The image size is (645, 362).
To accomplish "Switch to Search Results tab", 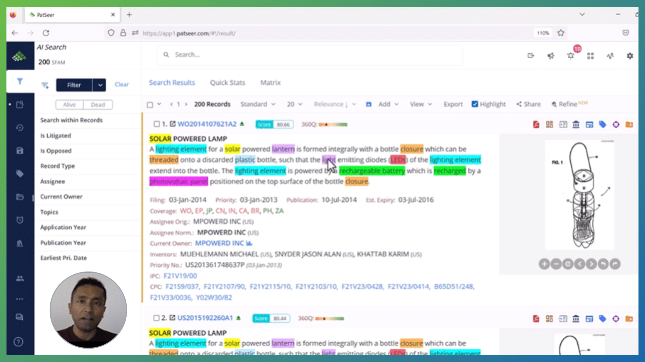I will click(172, 82).
